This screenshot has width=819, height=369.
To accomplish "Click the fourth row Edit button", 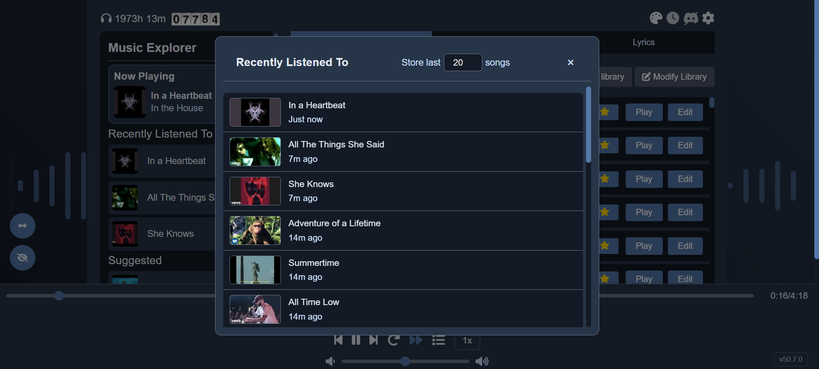I will click(x=685, y=212).
